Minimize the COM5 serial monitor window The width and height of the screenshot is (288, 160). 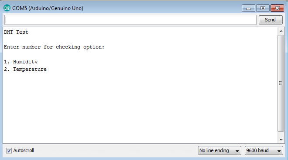pyautogui.click(x=248, y=8)
